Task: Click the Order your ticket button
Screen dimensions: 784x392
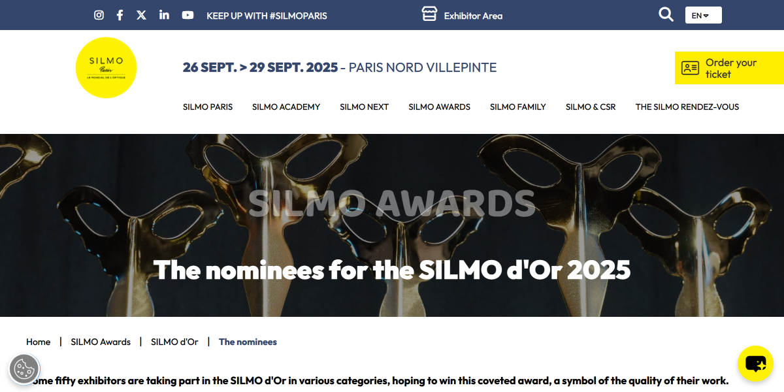Action: (729, 68)
